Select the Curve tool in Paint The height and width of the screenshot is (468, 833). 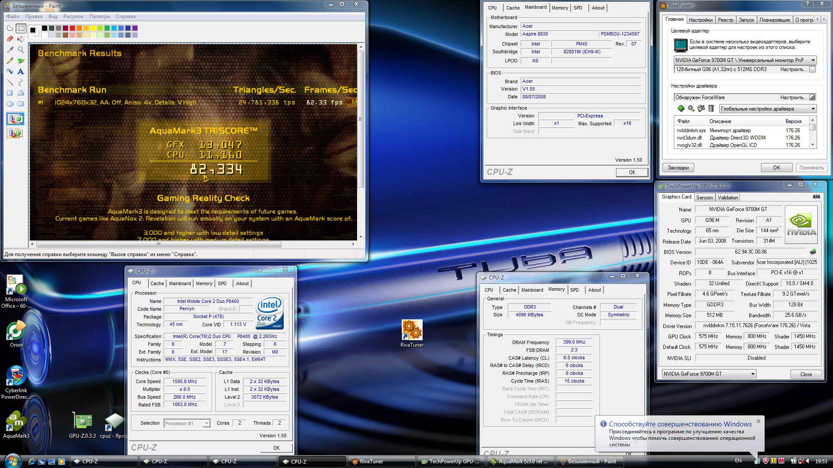coord(21,82)
